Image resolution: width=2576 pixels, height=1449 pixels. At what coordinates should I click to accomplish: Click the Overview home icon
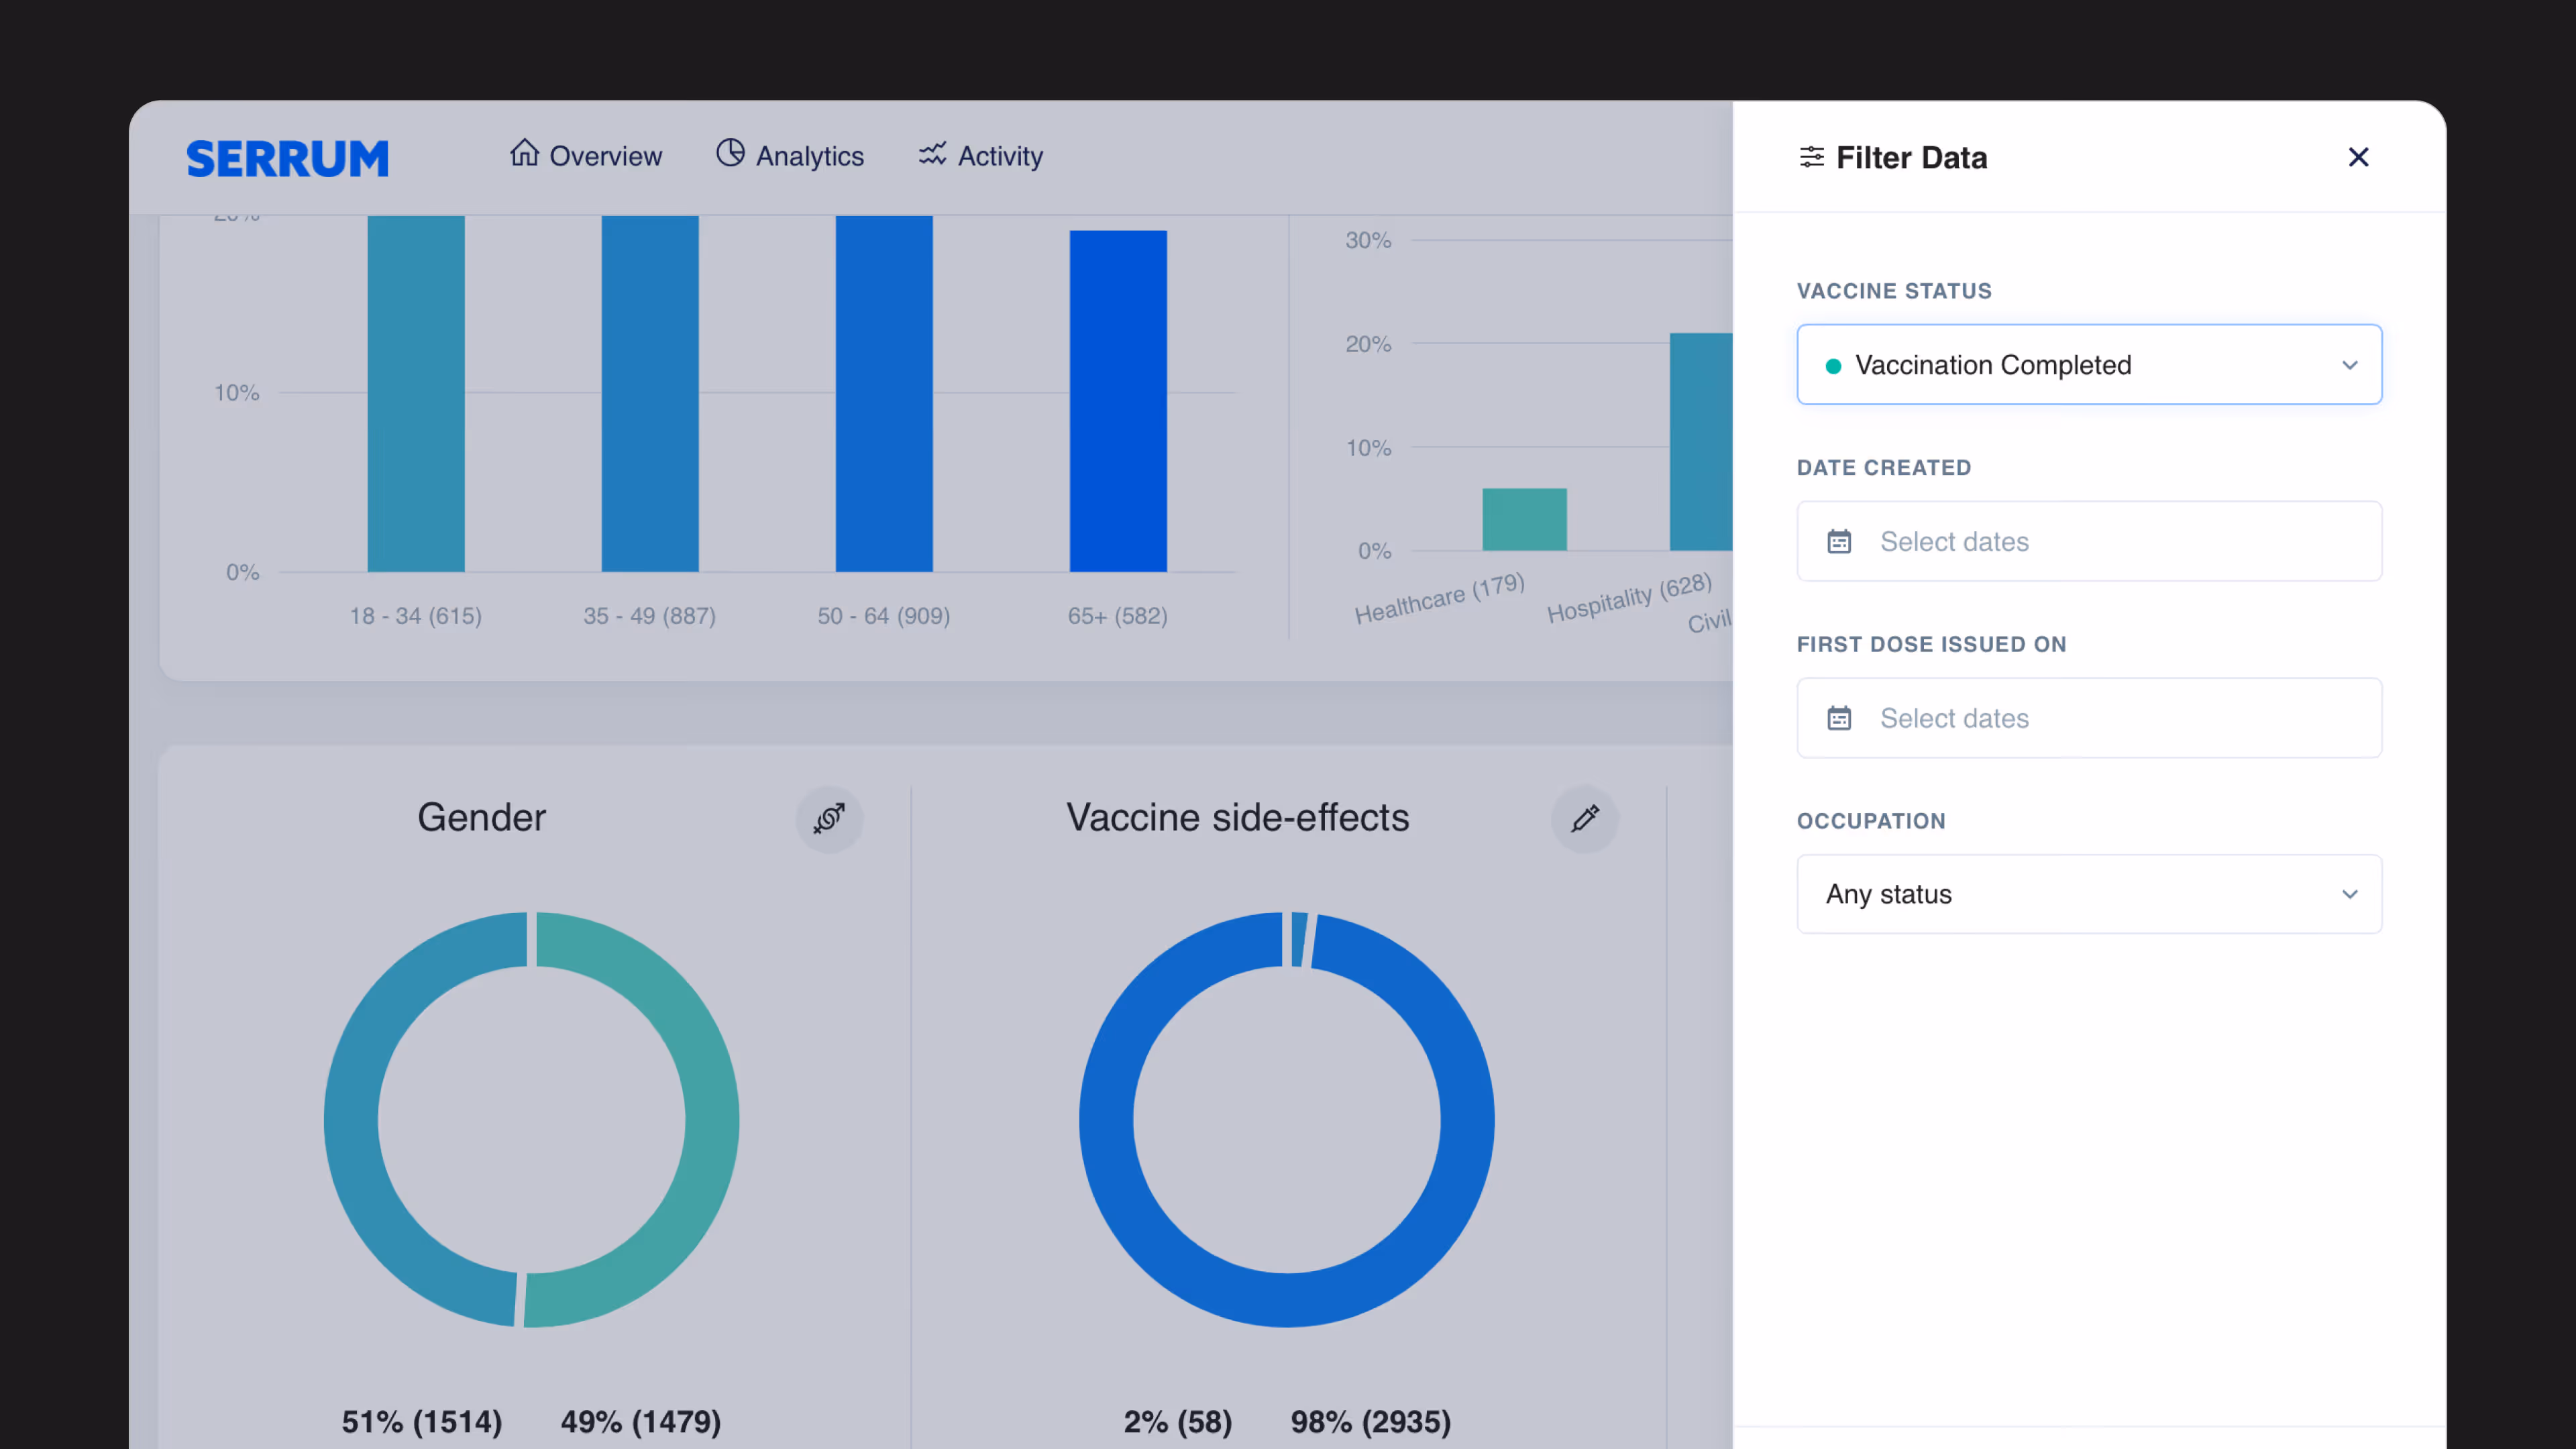[524, 153]
